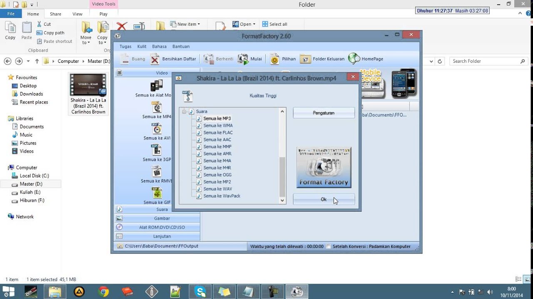This screenshot has height=299, width=533.
Task: Select Semua ke AVI icon
Action: [x=157, y=129]
